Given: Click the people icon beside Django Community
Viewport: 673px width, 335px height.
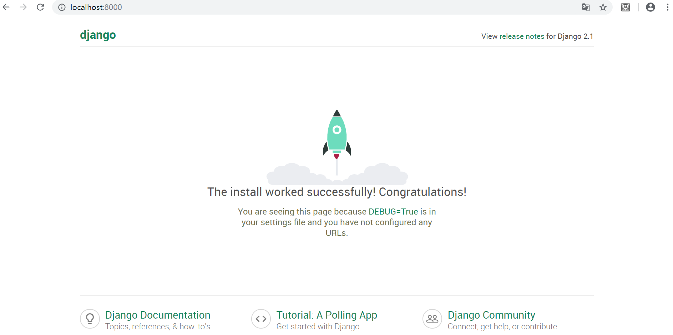Looking at the screenshot, I should (432, 319).
